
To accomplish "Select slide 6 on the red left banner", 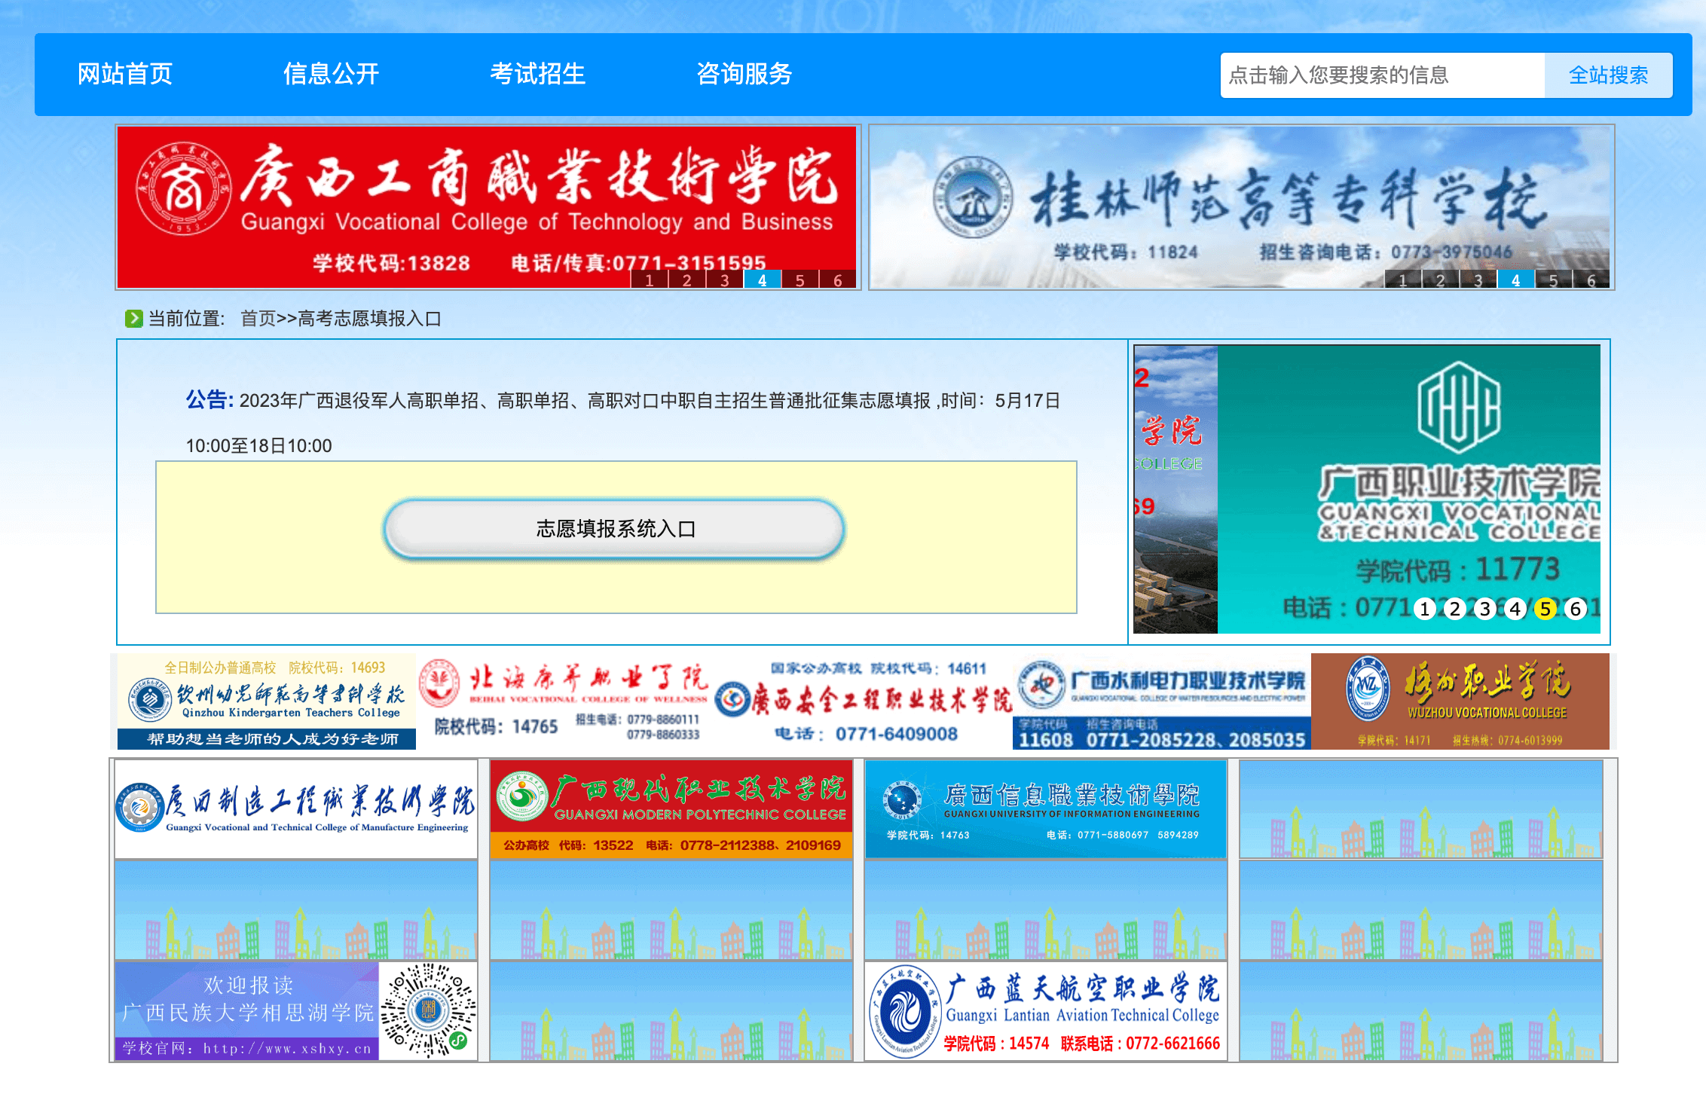I will click(838, 280).
